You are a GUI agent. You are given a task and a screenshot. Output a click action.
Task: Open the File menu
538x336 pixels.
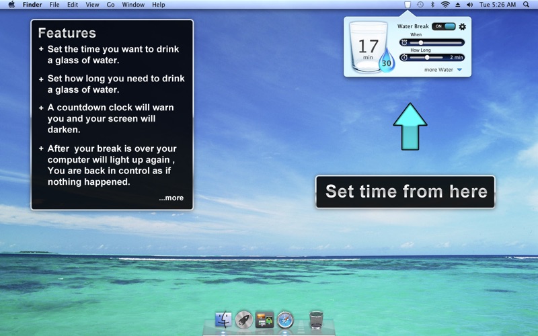tap(54, 5)
